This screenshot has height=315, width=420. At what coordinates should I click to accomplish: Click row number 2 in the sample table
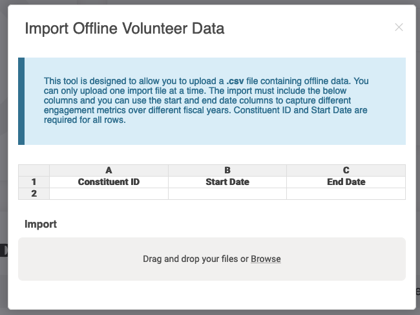[x=34, y=193]
